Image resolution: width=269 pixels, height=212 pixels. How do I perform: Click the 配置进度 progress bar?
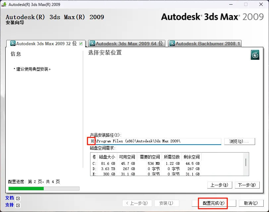click(x=44, y=189)
